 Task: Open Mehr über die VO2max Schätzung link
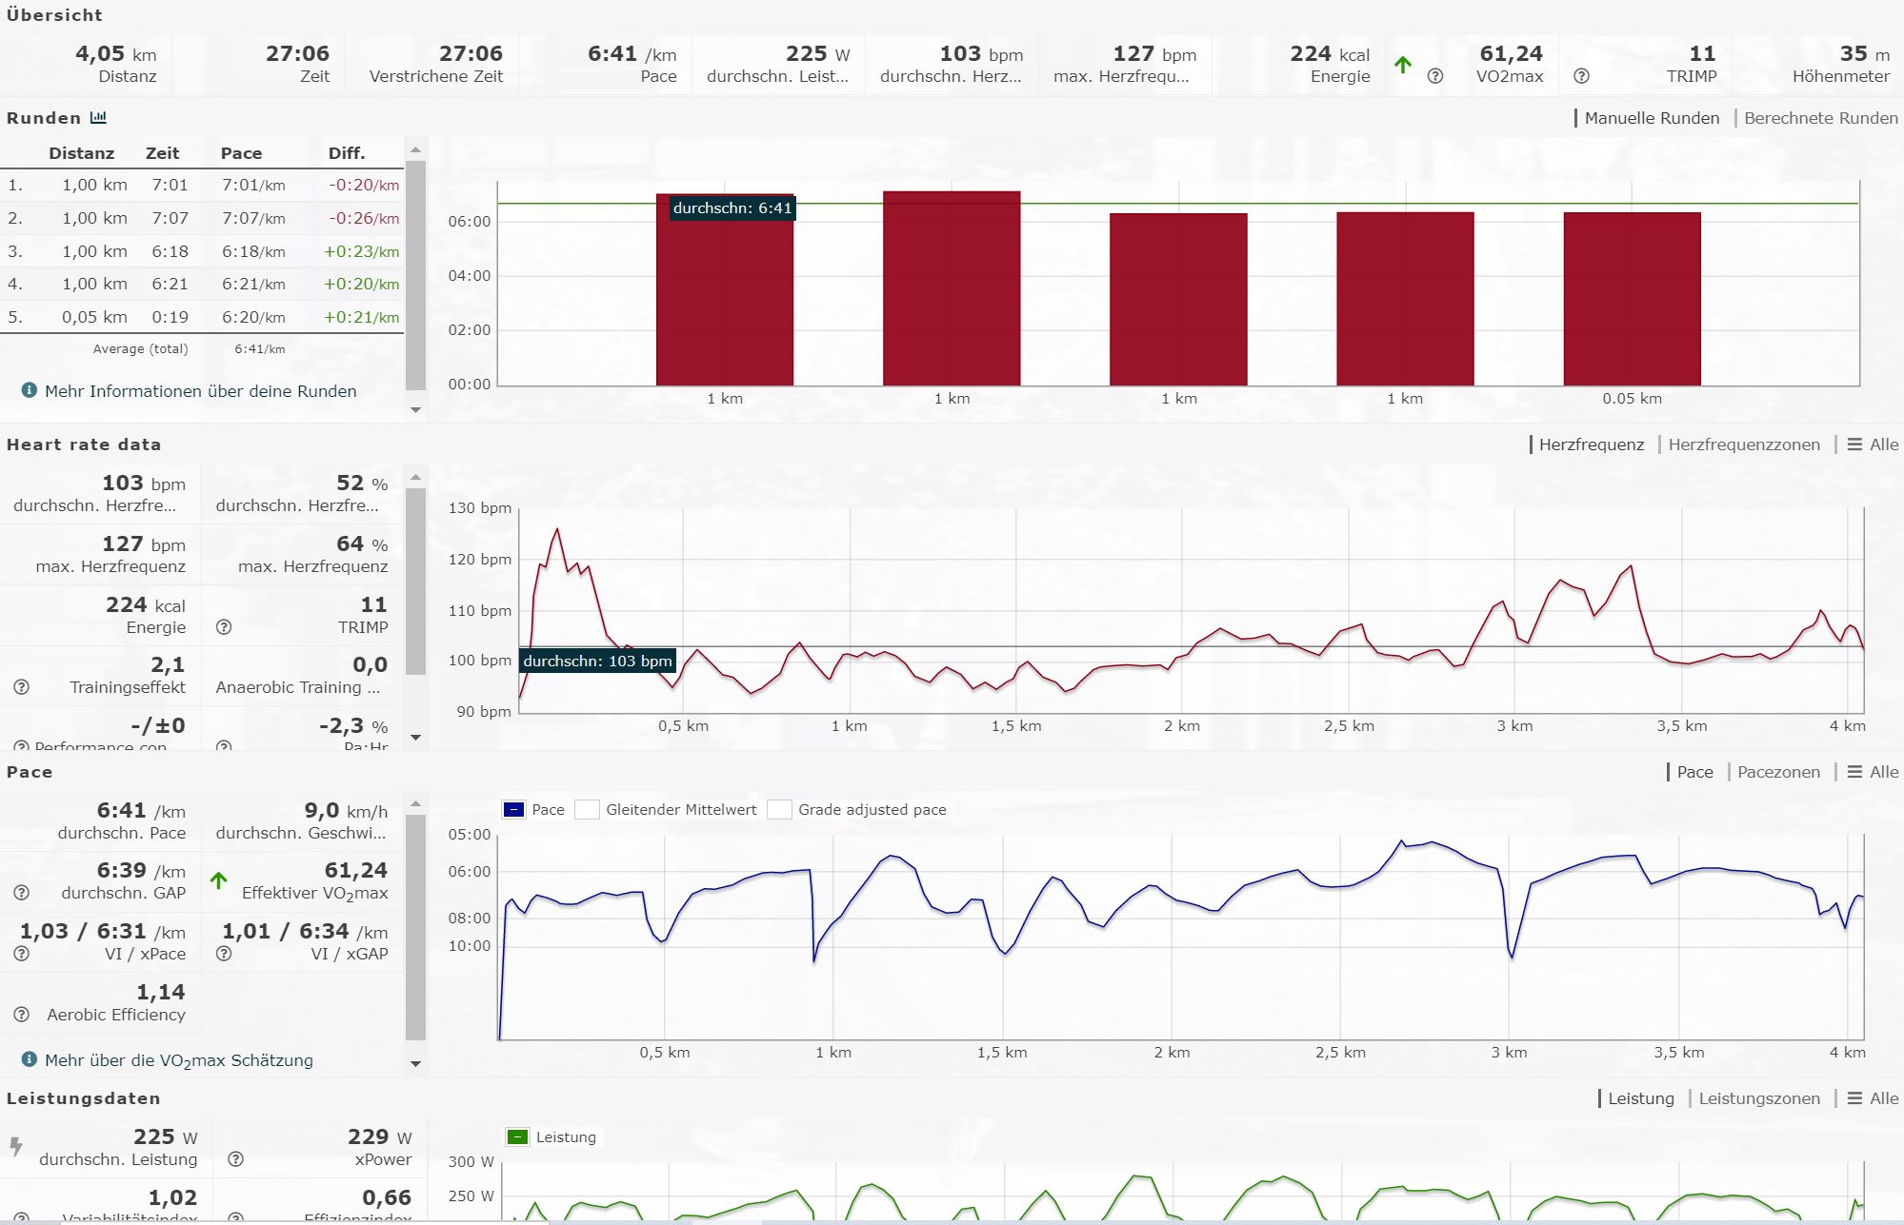(178, 1060)
